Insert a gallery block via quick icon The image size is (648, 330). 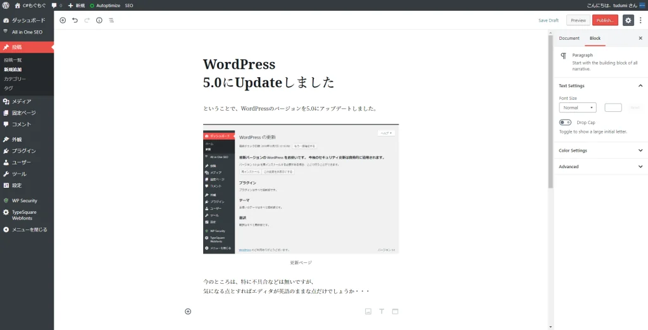tap(395, 312)
